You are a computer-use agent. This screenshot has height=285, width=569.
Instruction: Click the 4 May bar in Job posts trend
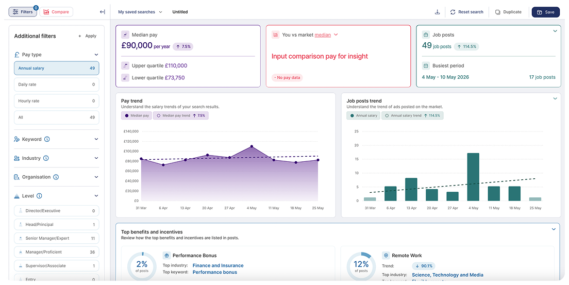tap(473, 177)
